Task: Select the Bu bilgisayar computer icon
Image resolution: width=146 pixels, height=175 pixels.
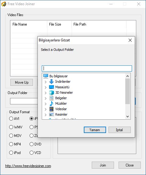Action: [46, 76]
